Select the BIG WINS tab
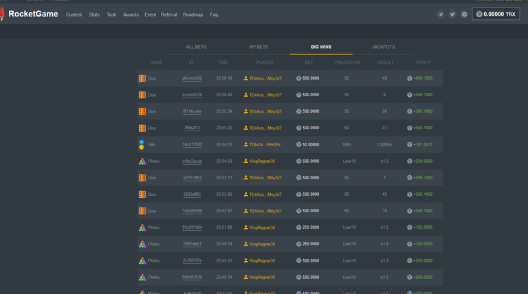 (x=321, y=47)
